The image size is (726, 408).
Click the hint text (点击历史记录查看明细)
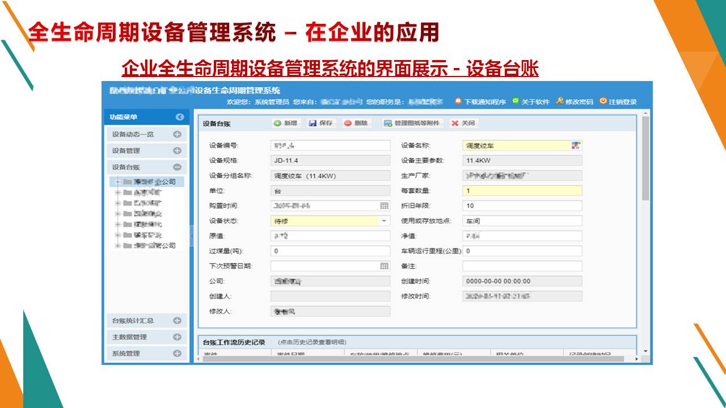[x=313, y=342]
